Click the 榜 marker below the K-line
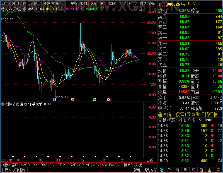223x173 pixels. (x=73, y=100)
